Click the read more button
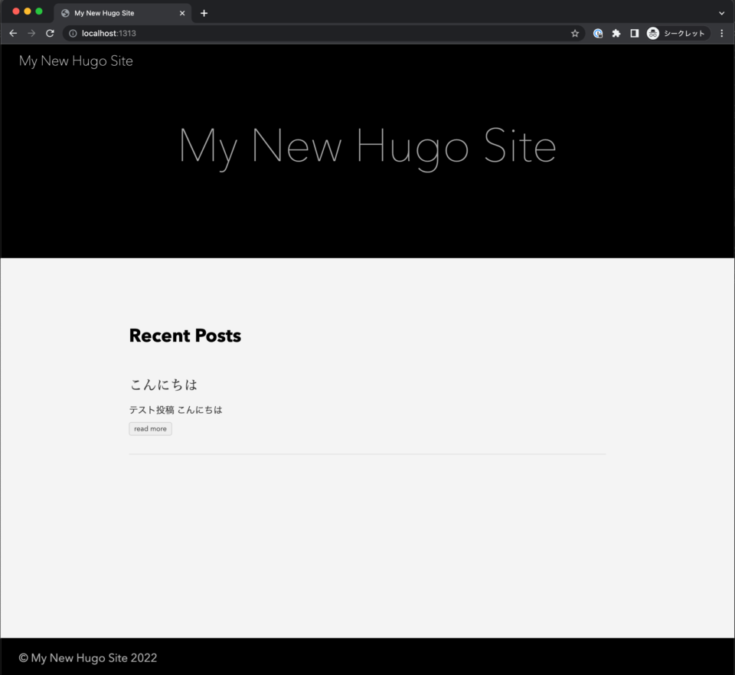 coord(150,428)
